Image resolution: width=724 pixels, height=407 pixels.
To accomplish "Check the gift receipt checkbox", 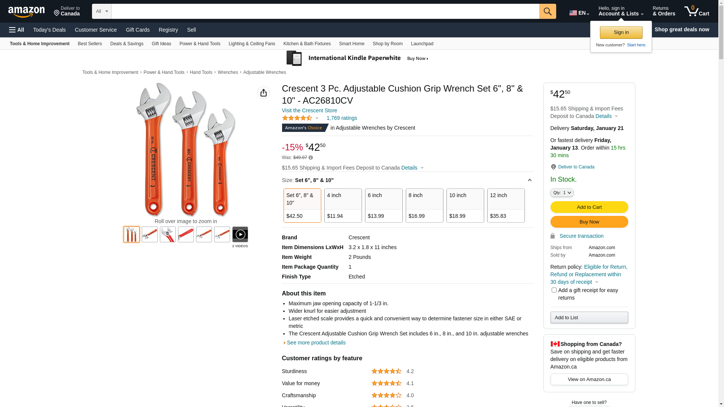I will [x=554, y=290].
